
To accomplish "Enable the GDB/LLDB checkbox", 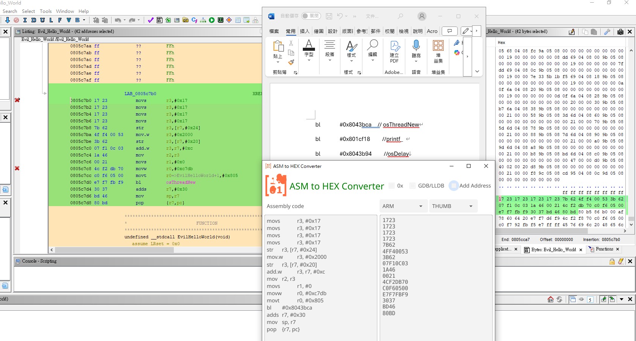I will 412,186.
